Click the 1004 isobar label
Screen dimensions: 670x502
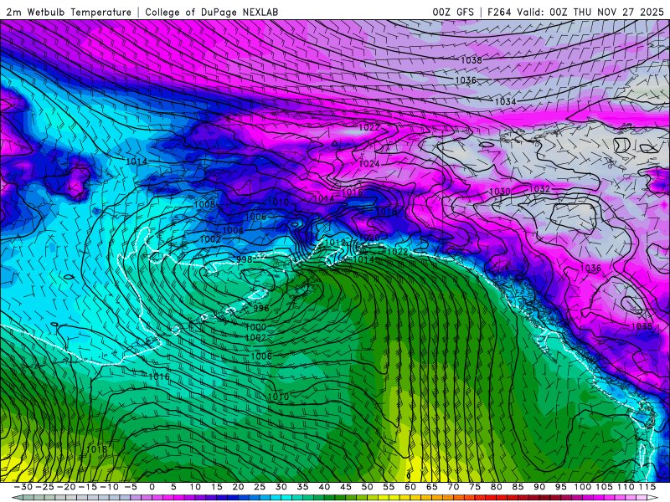[x=234, y=231]
